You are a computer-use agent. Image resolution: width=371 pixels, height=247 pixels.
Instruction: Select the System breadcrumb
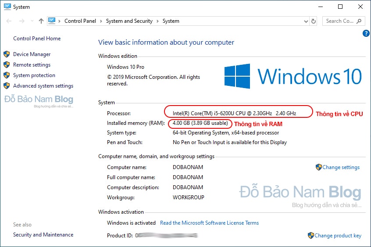pos(171,21)
